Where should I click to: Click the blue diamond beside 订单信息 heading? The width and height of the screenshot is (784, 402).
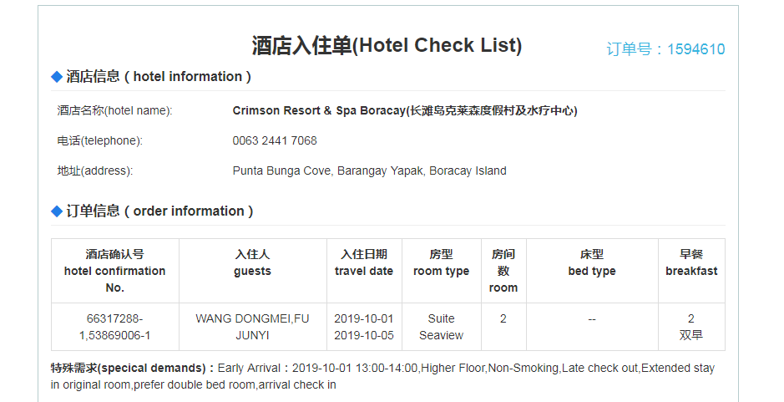tap(57, 211)
